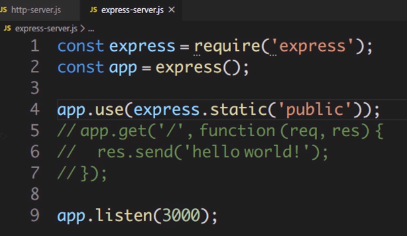407x236 pixels.
Task: Click the 'express' variable name on line 1
Action: tap(142, 47)
